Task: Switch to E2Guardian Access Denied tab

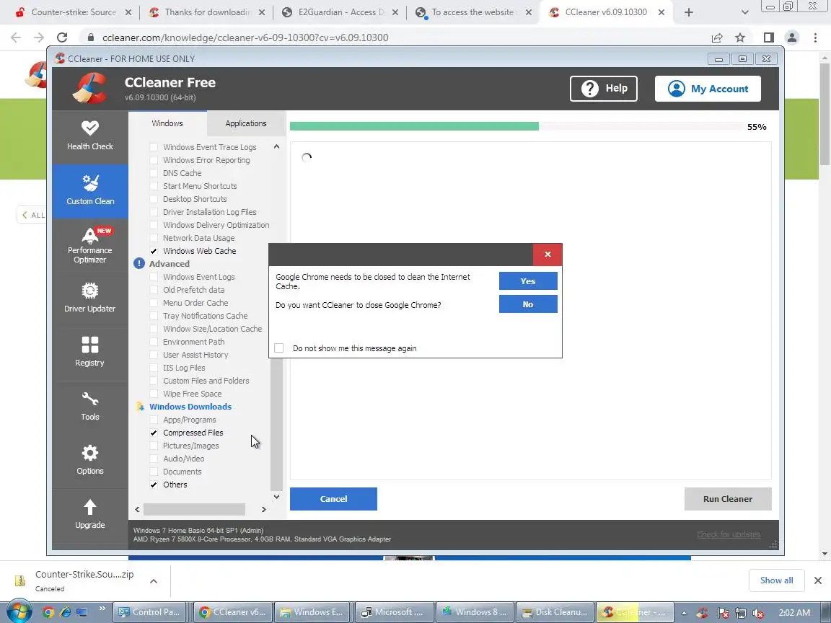Action: [339, 12]
